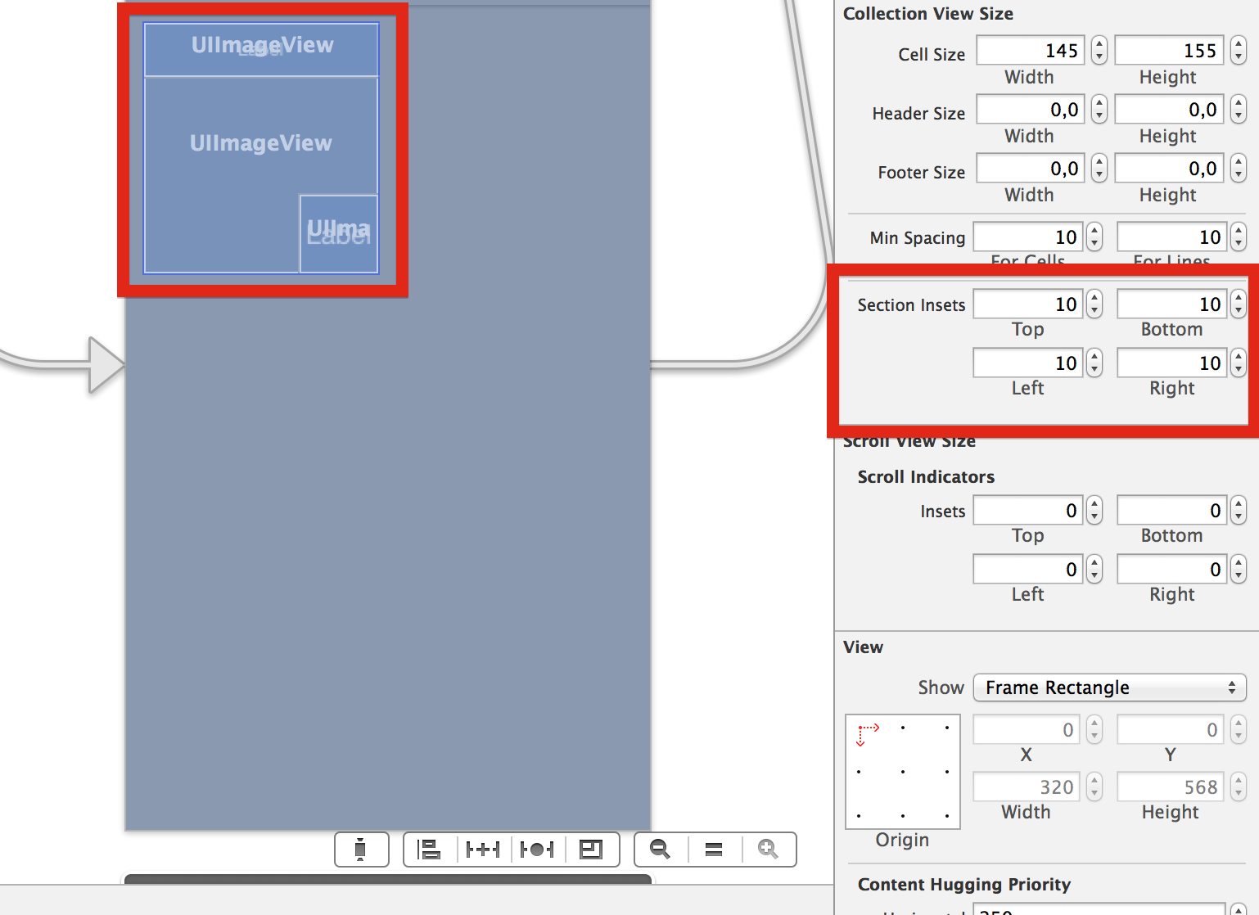This screenshot has width=1259, height=915.
Task: Select center origin anchor point
Action: point(903,772)
